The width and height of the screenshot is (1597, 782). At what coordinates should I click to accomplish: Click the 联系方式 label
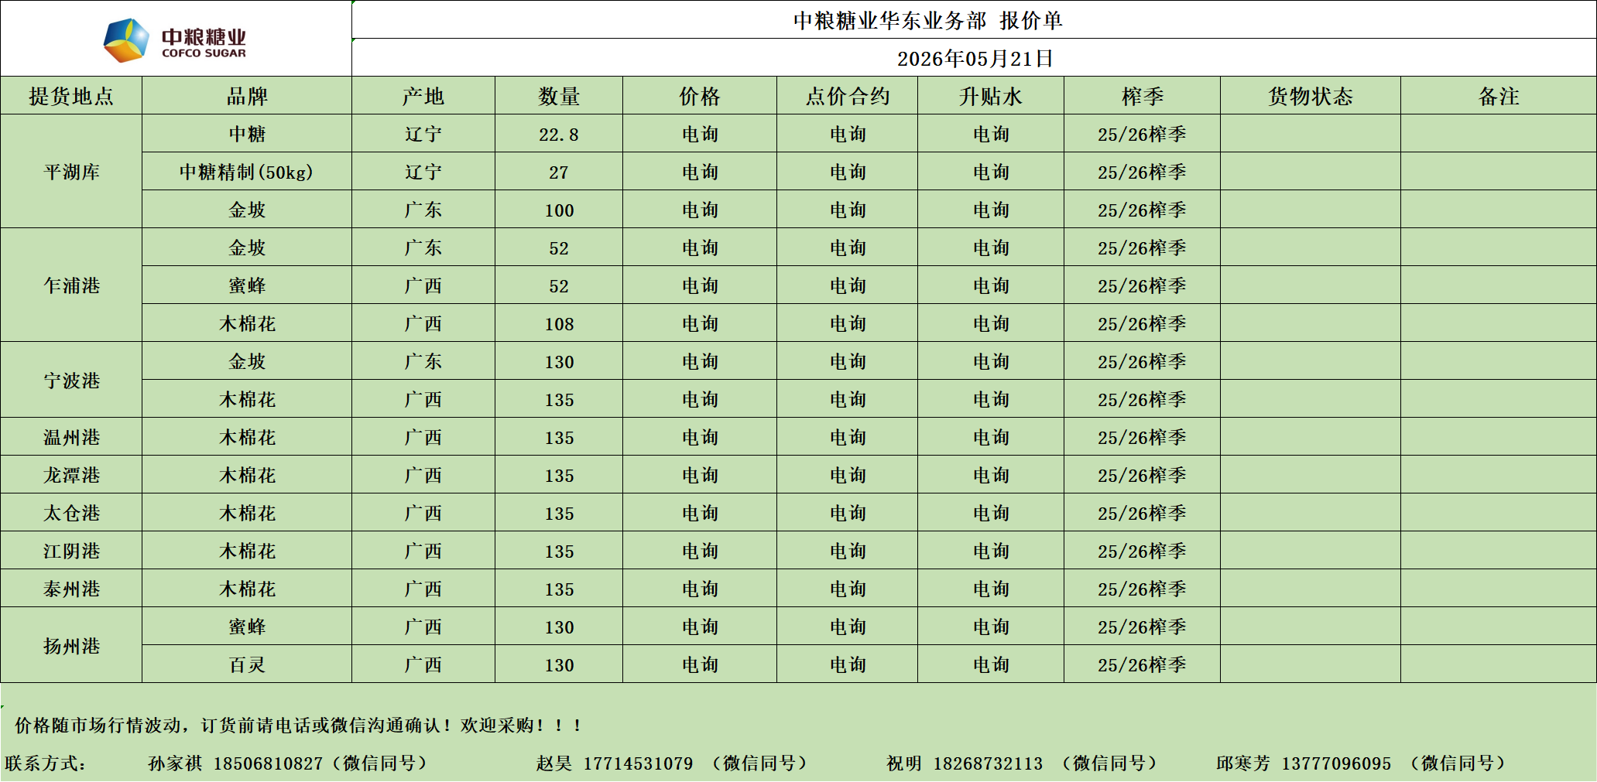point(46,763)
